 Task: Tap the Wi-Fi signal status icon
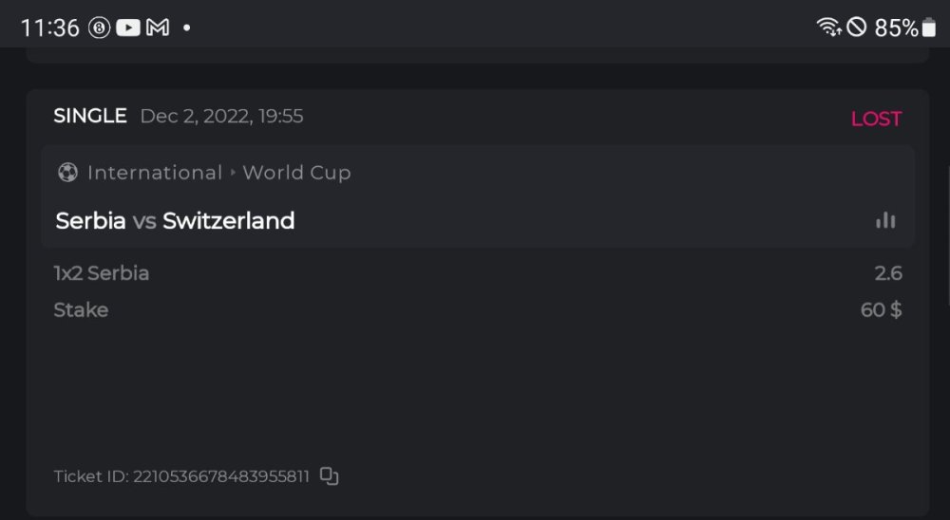[x=828, y=28]
